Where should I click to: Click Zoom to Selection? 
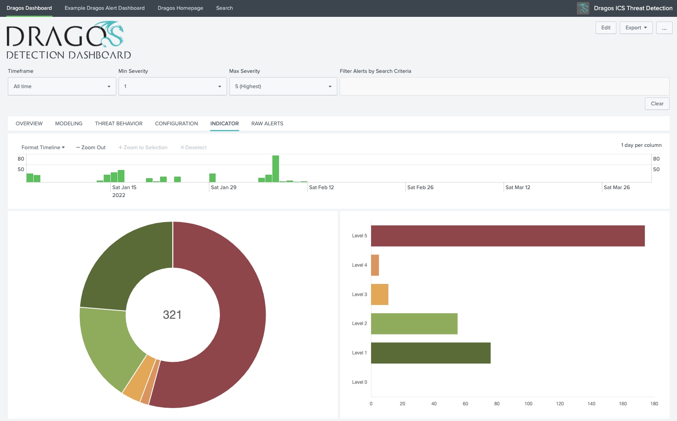(x=143, y=147)
